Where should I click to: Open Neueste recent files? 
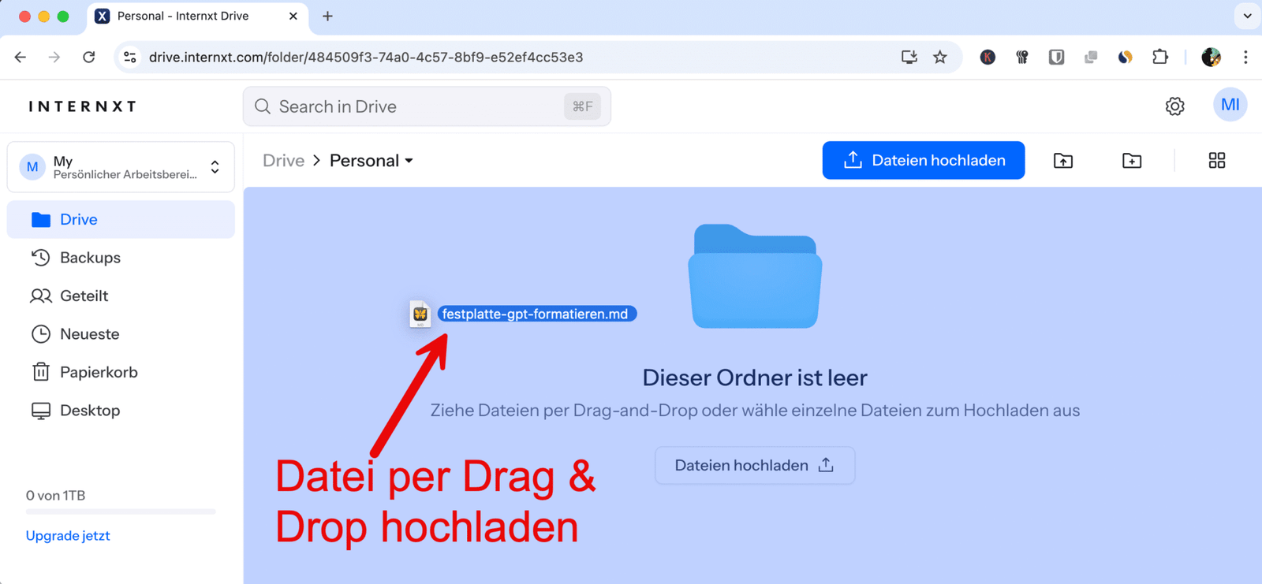click(121, 334)
